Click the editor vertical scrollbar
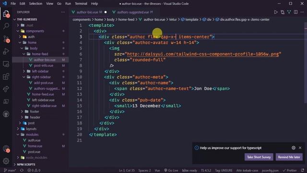 click(x=306, y=63)
